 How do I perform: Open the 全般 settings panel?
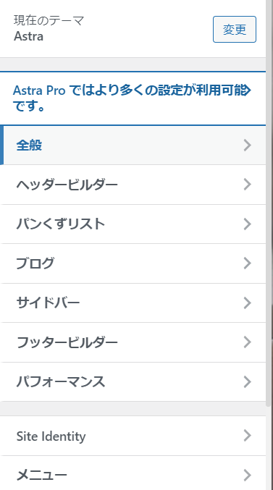pyautogui.click(x=133, y=145)
